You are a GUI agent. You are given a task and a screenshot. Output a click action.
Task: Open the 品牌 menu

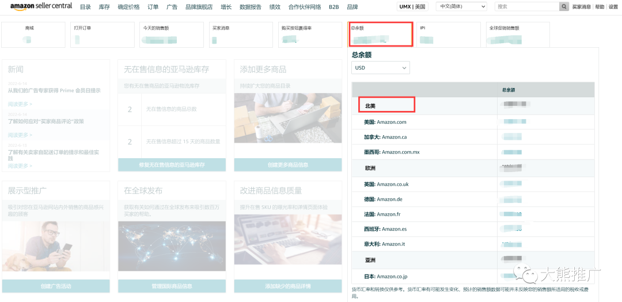coord(352,7)
